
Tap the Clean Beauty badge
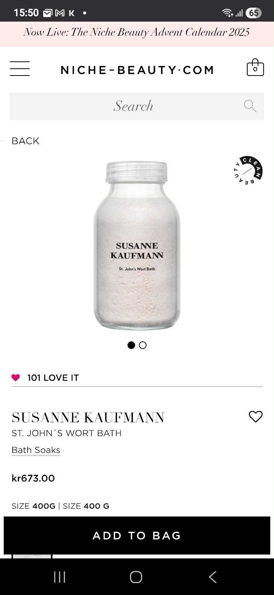(x=248, y=170)
